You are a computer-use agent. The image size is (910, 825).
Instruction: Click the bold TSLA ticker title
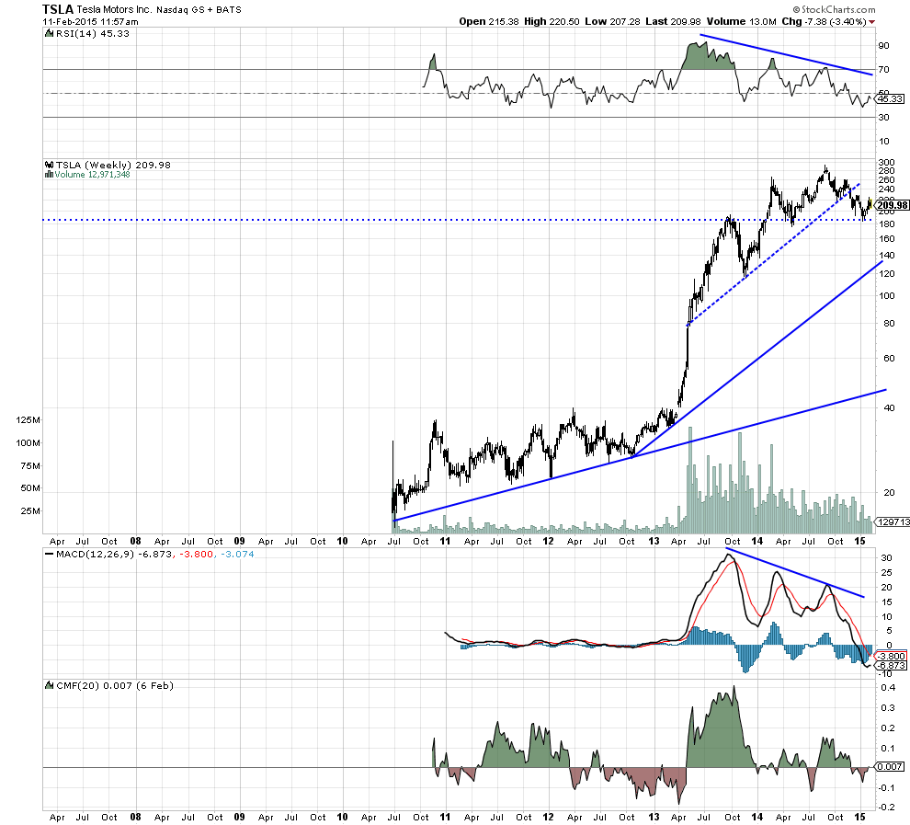58,9
